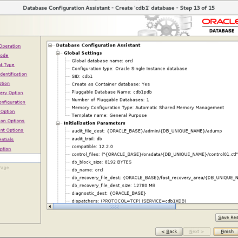The width and height of the screenshot is (238, 238).
Task: Open the 'on Options' step link
Action: [x=12, y=121]
